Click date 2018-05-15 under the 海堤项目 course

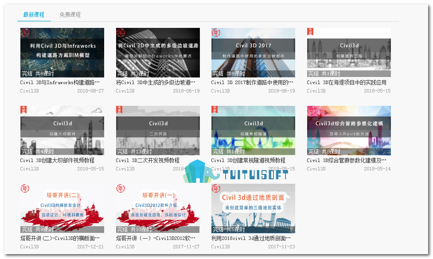pyautogui.click(x=378, y=91)
